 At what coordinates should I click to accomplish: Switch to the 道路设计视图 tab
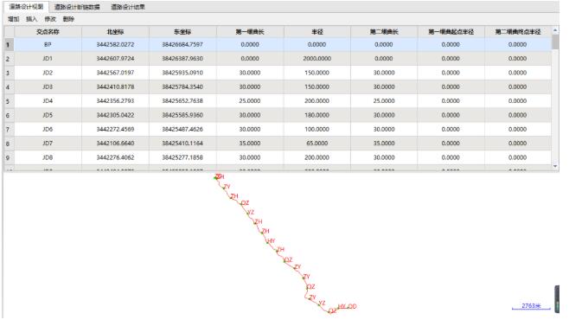click(x=26, y=7)
